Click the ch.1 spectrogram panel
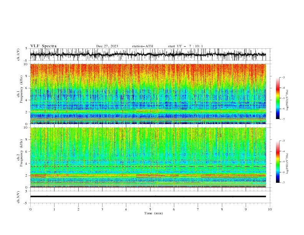The height and width of the screenshot is (235, 304). click(148, 94)
